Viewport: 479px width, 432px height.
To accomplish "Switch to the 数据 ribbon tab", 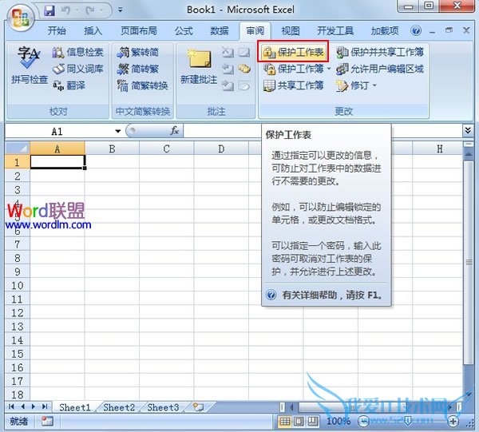I will (220, 31).
